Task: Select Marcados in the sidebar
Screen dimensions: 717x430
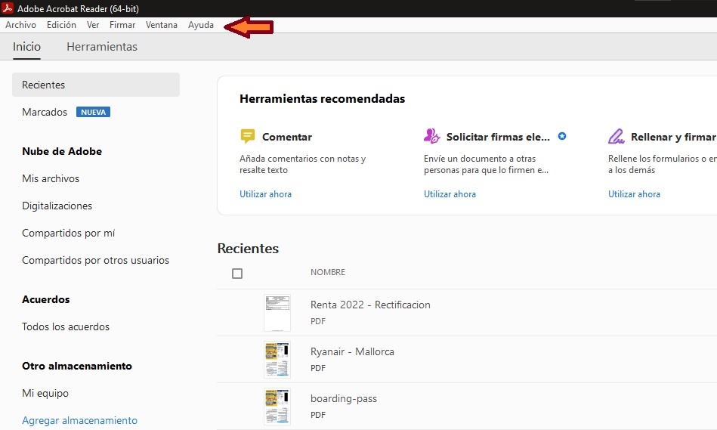Action: pyautogui.click(x=45, y=112)
